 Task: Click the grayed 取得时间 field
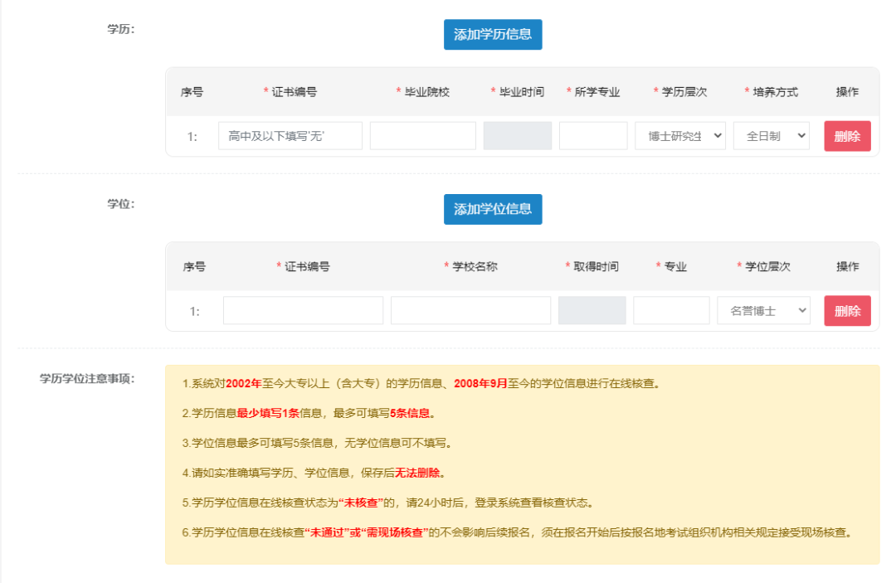(x=592, y=309)
